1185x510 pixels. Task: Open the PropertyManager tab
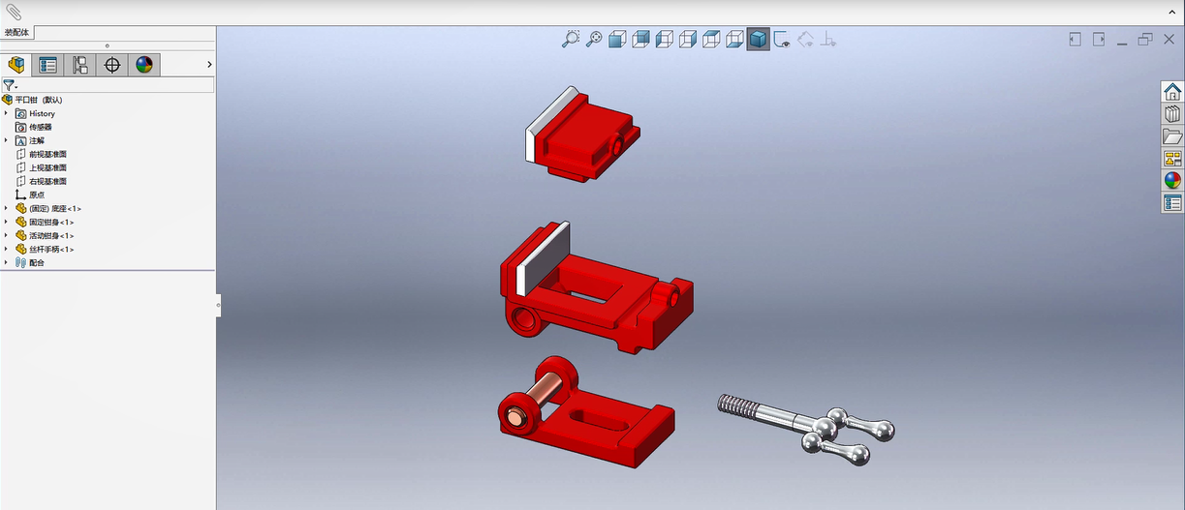point(47,65)
